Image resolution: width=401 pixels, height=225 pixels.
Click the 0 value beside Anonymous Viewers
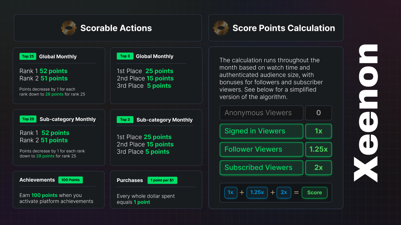[x=318, y=113]
